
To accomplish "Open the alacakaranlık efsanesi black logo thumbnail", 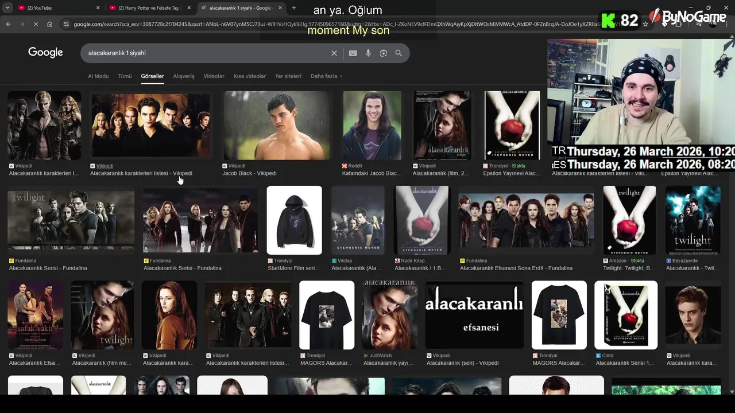I will click(474, 315).
